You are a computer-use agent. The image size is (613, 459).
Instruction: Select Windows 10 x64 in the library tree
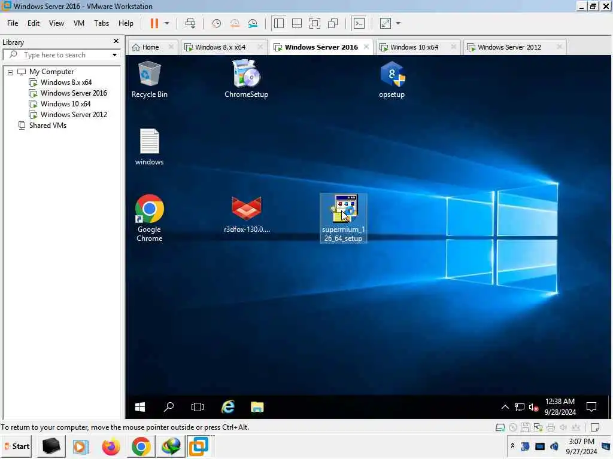coord(65,104)
